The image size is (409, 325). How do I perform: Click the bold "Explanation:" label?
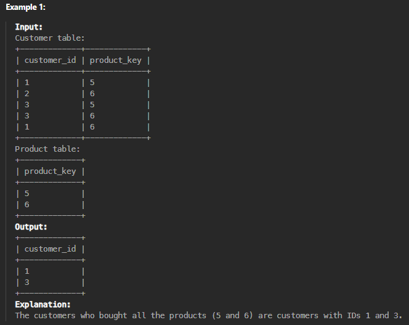[43, 305]
